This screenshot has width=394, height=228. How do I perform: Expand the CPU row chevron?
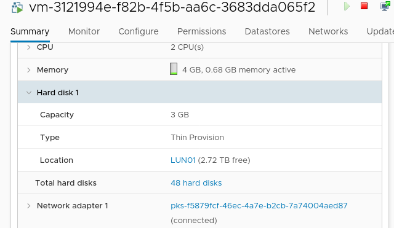[x=29, y=47]
